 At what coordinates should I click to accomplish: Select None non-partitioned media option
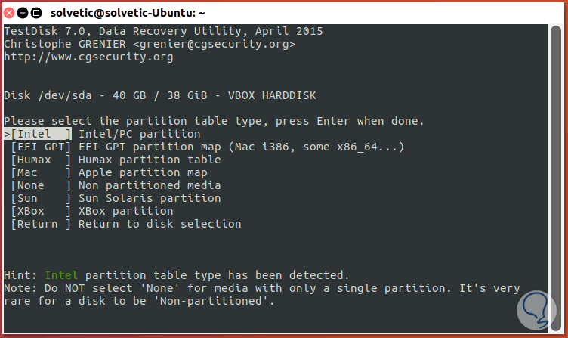point(41,185)
